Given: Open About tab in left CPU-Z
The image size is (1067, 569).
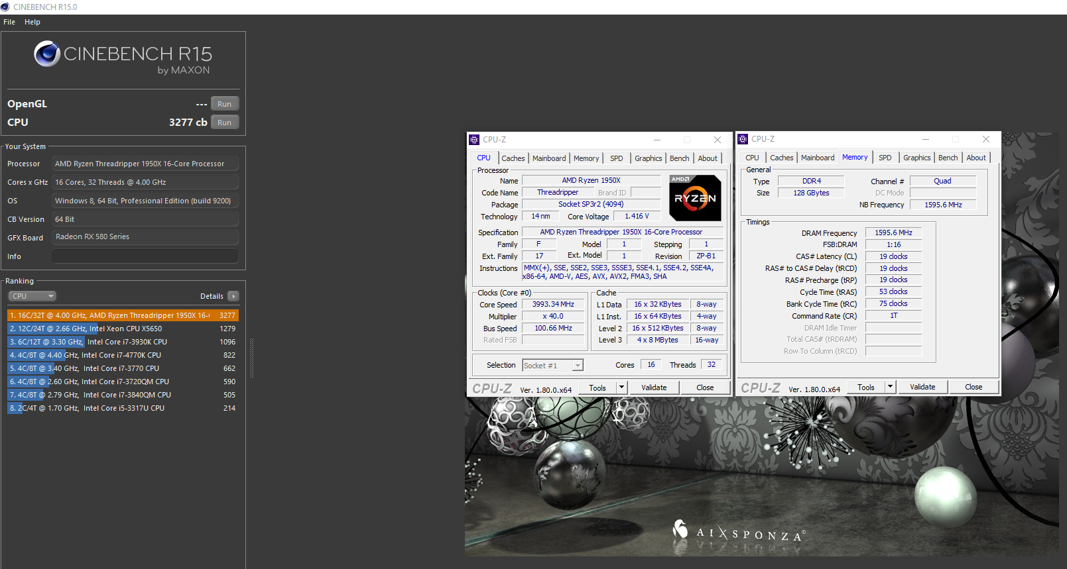Looking at the screenshot, I should coord(708,158).
